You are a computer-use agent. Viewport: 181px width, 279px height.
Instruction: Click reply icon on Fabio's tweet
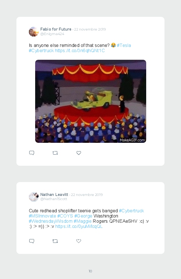tap(32, 153)
